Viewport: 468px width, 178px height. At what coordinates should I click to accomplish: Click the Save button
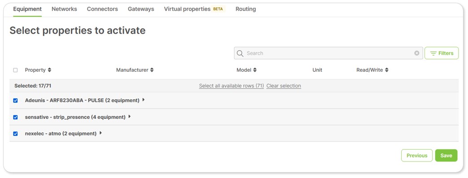pos(446,156)
